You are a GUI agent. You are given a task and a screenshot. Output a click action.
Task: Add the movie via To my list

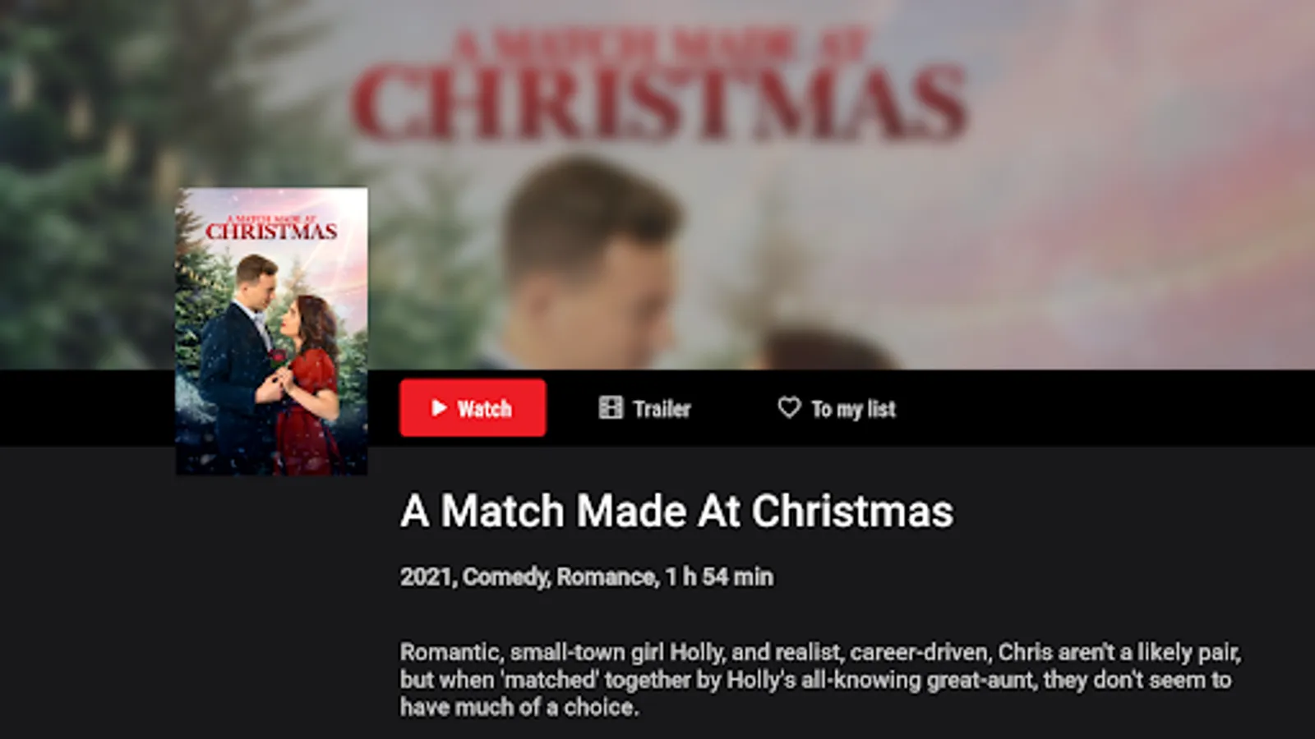(837, 408)
